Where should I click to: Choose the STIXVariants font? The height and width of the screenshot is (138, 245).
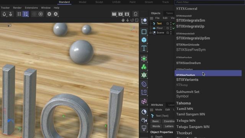tap(187, 80)
